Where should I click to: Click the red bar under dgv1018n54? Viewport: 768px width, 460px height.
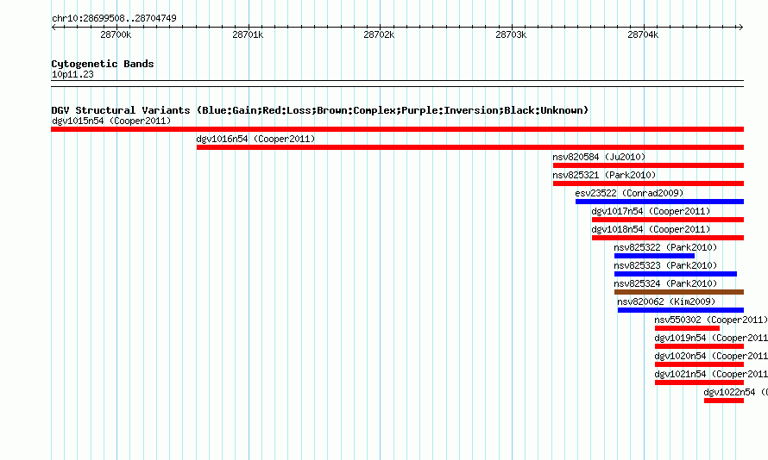click(668, 238)
